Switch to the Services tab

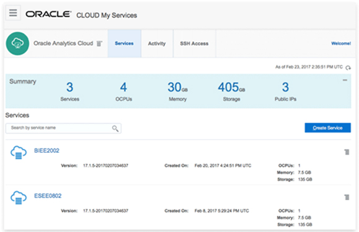[x=125, y=43]
